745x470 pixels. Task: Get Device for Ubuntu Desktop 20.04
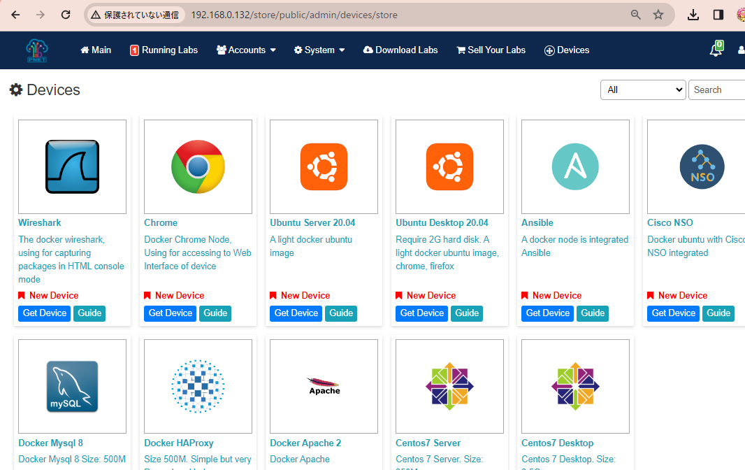point(422,313)
